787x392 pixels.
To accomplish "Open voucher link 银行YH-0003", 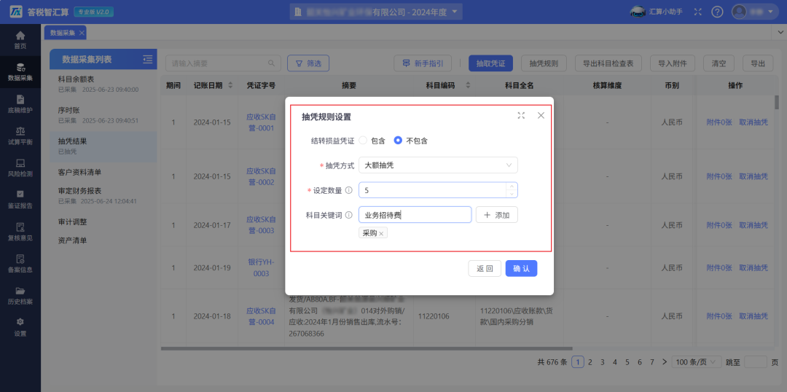I will [260, 267].
